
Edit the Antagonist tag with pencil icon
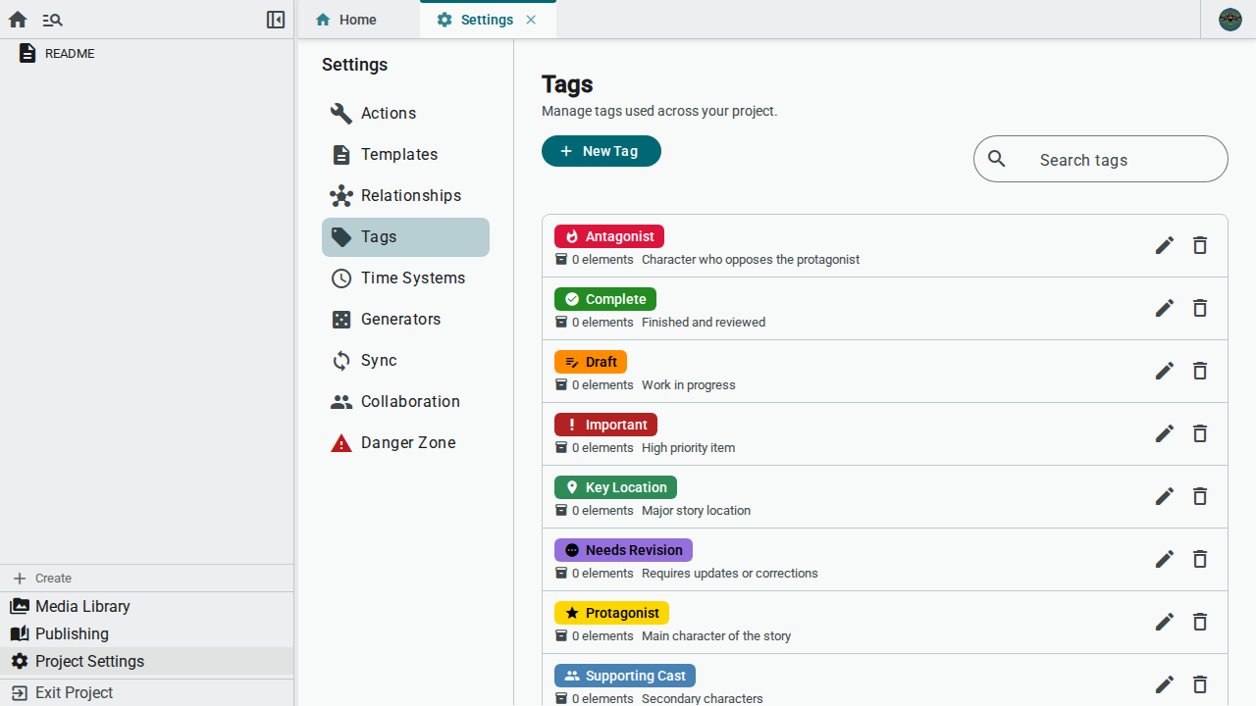(x=1165, y=245)
